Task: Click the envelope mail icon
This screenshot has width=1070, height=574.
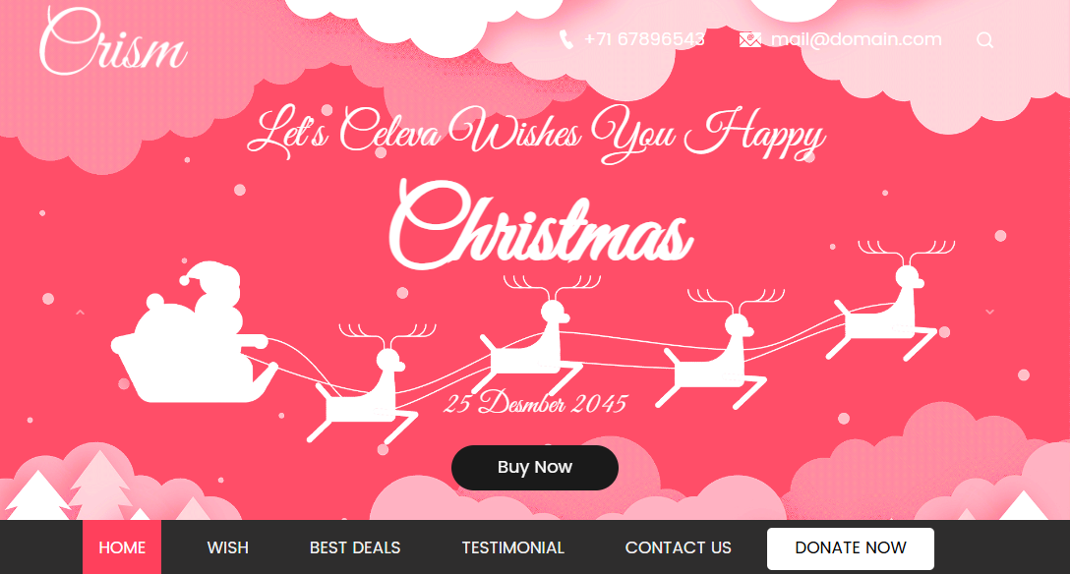Action: [749, 40]
